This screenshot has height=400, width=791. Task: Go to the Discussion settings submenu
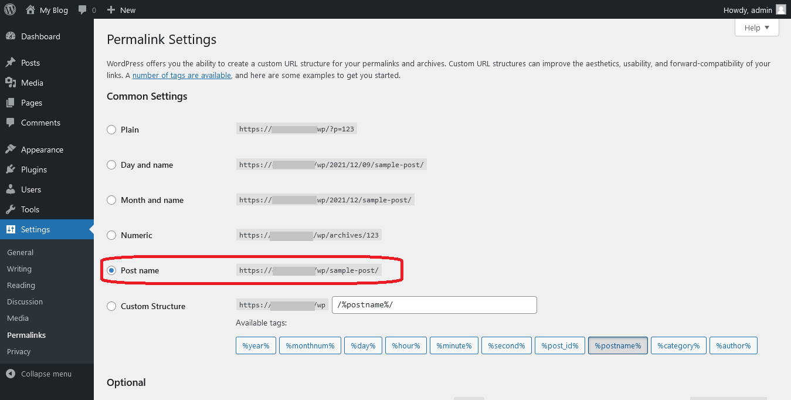point(25,301)
